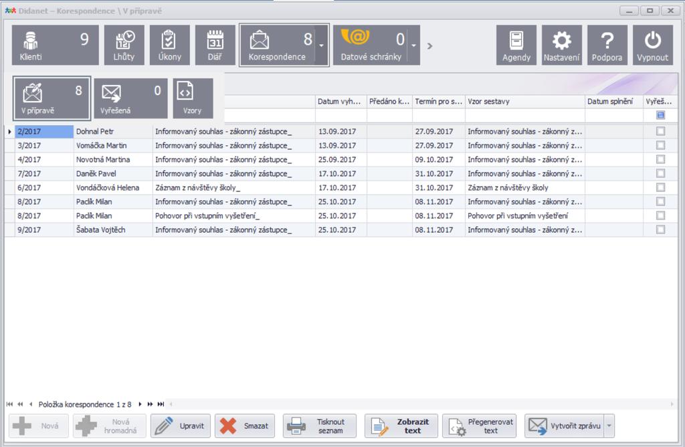Go to next page navigator button
685x447 pixels.
pyautogui.click(x=150, y=404)
